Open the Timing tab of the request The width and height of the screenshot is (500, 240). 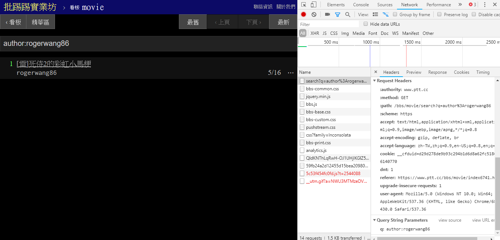[x=483, y=72]
